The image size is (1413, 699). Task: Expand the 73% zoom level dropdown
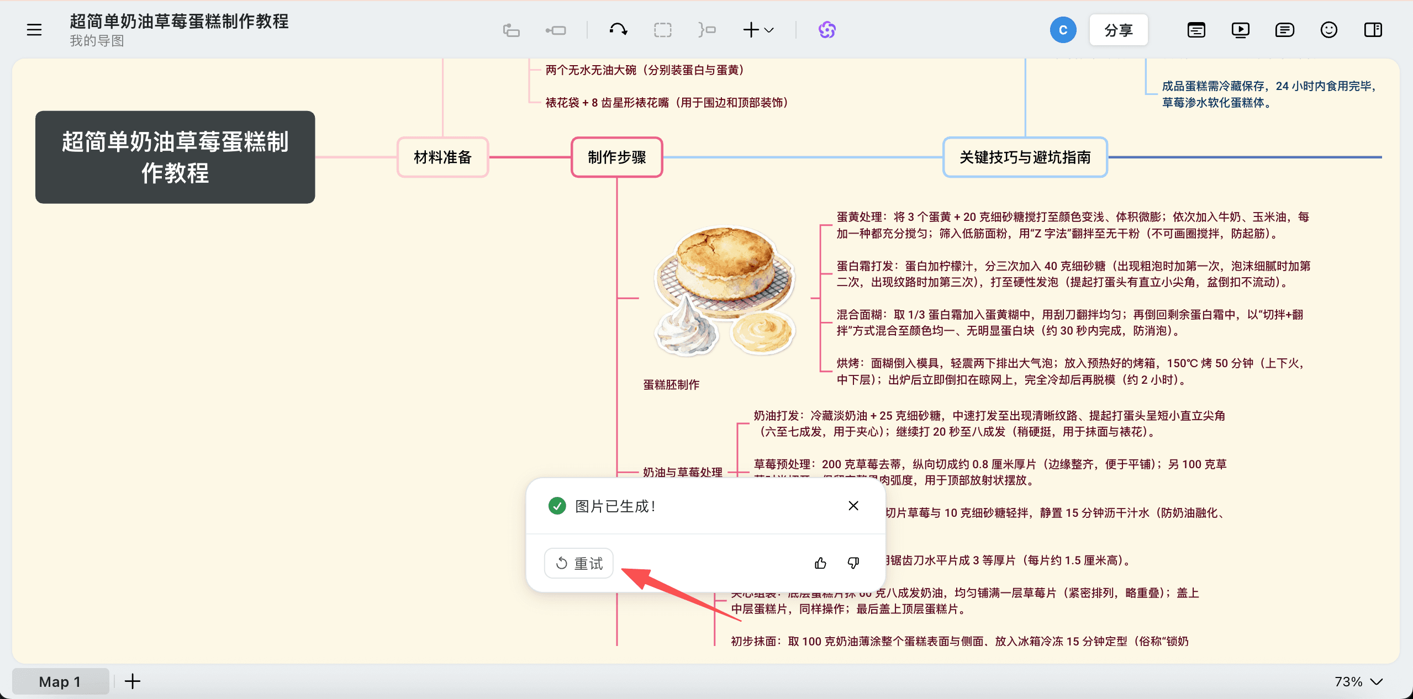(1375, 681)
